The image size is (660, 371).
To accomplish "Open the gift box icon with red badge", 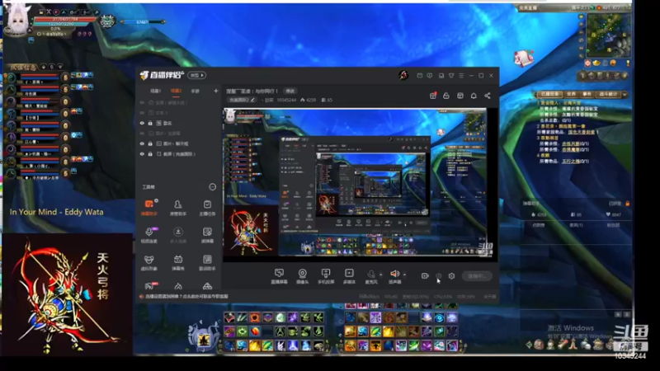I will tap(432, 96).
